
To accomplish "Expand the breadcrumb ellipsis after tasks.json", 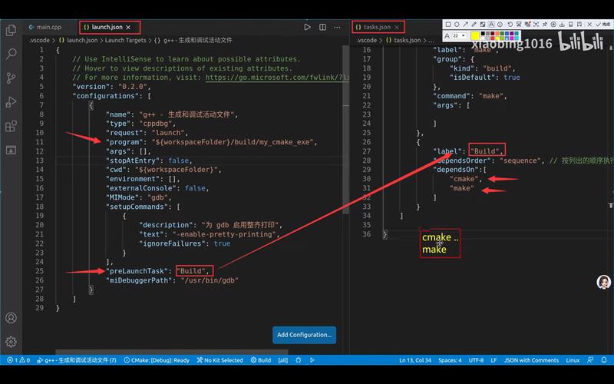I will (431, 40).
